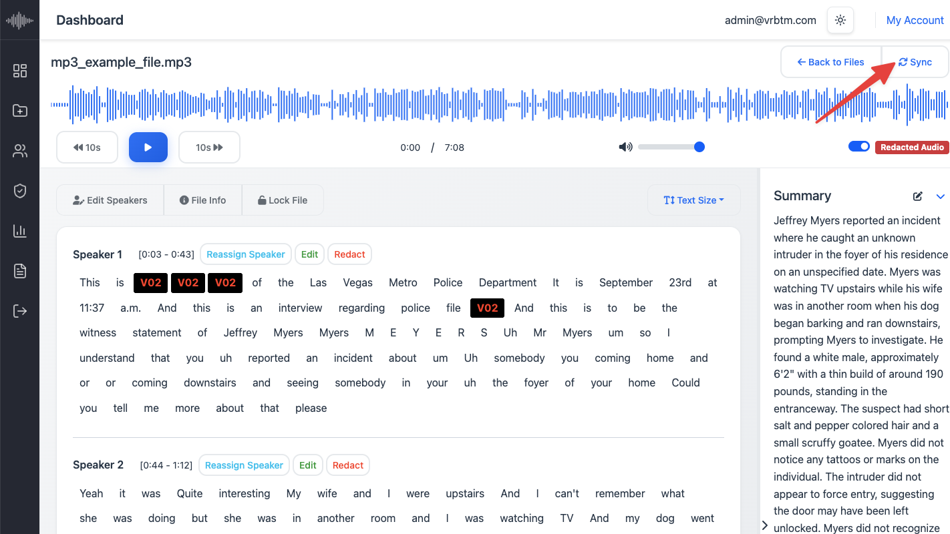Click the speaker volume icon
Image resolution: width=950 pixels, height=534 pixels.
pyautogui.click(x=625, y=147)
